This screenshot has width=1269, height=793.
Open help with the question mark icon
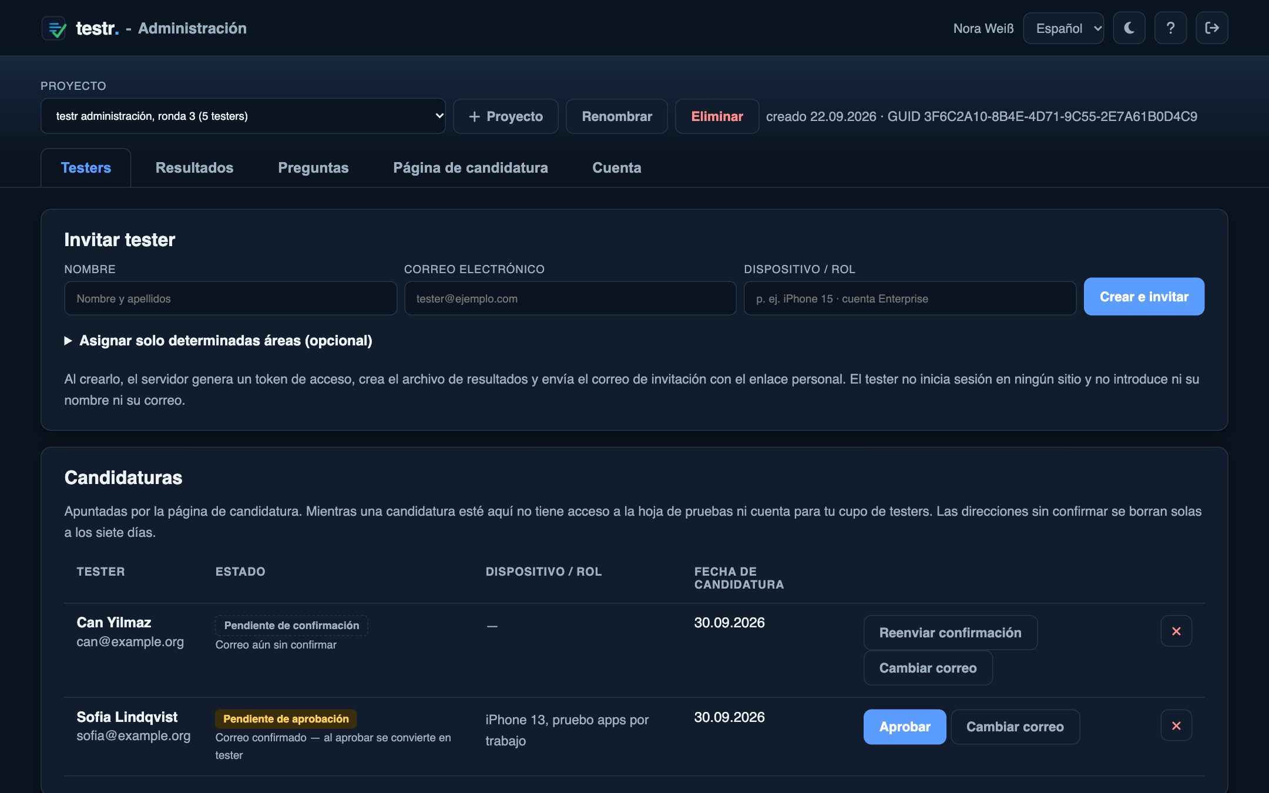[x=1170, y=28]
